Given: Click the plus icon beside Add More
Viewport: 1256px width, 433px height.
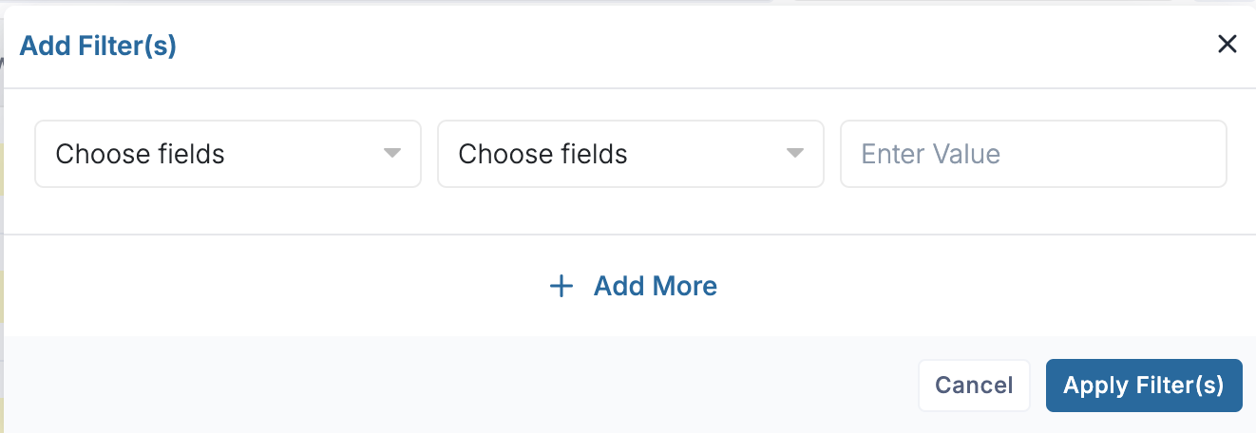Looking at the screenshot, I should click(x=562, y=286).
